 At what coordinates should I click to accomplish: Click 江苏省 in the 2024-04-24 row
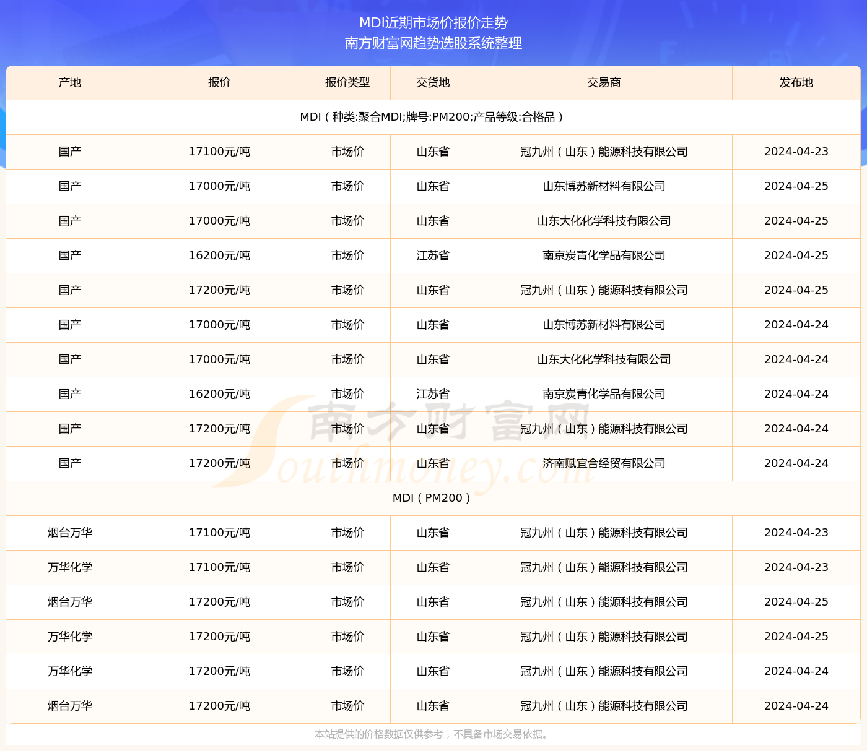click(433, 394)
